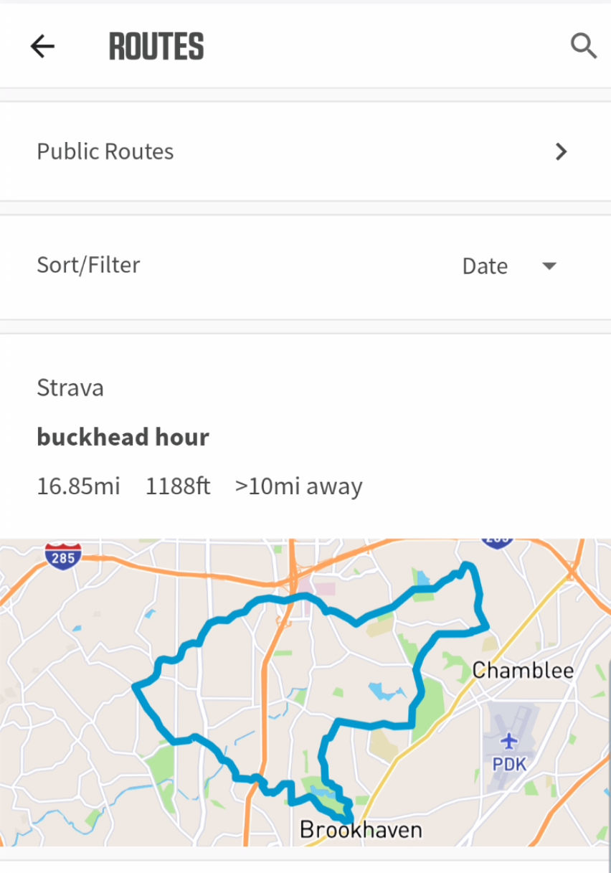Open Public Routes chevron arrow
The image size is (611, 873).
tap(562, 151)
